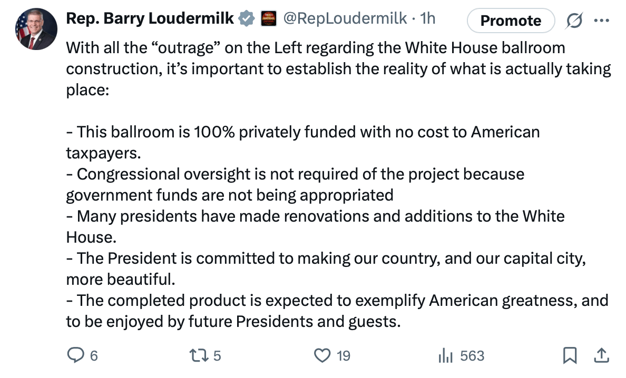The image size is (626, 378).
Task: Open the repost arrows menu
Action: 197,356
